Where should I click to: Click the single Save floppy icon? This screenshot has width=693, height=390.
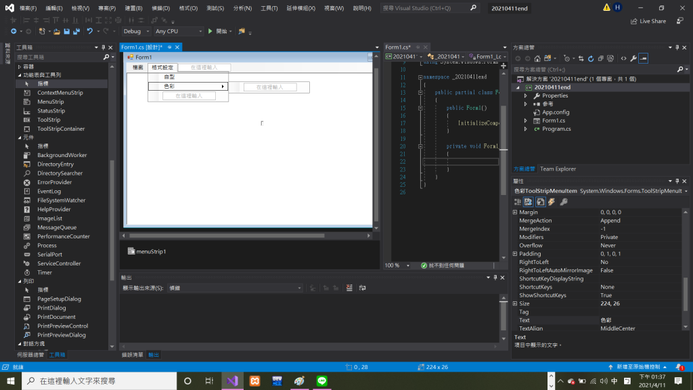67,31
